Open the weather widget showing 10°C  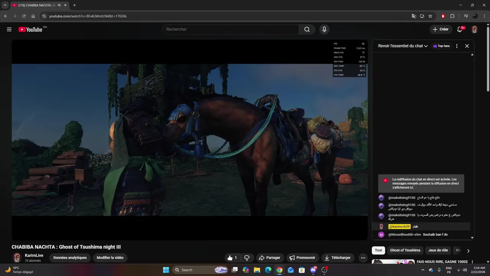(18, 270)
